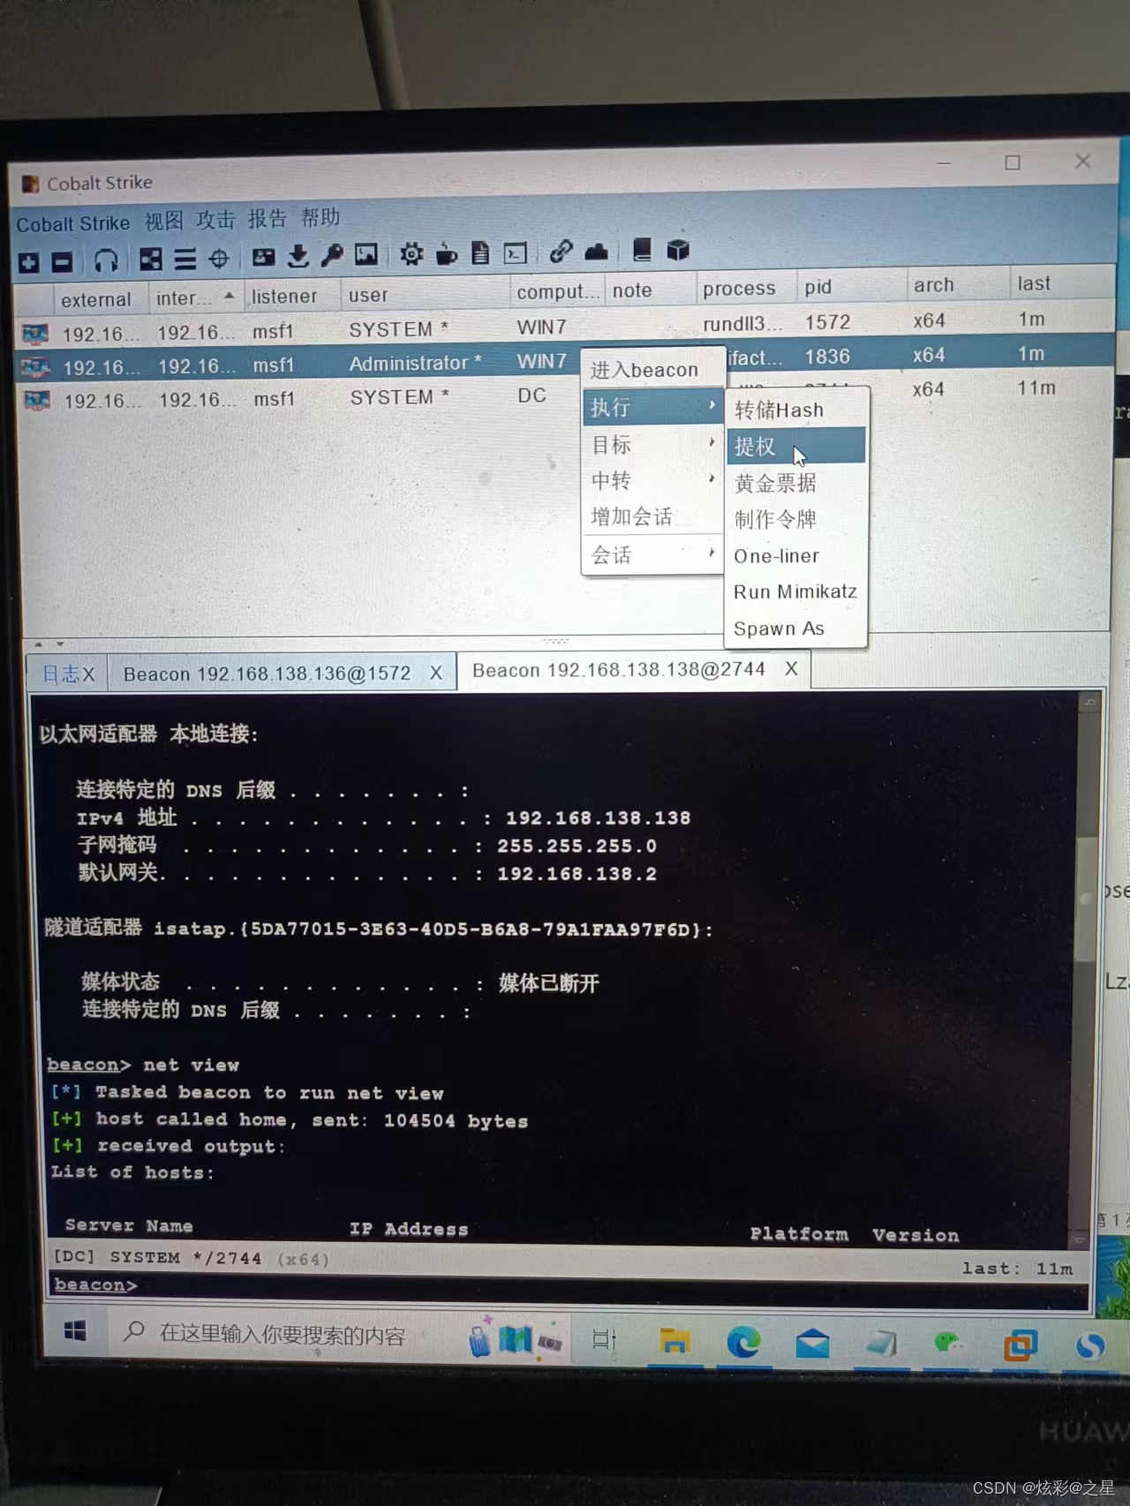Viewport: 1130px width, 1506px height.
Task: Open the 视图 menu
Action: tap(164, 221)
